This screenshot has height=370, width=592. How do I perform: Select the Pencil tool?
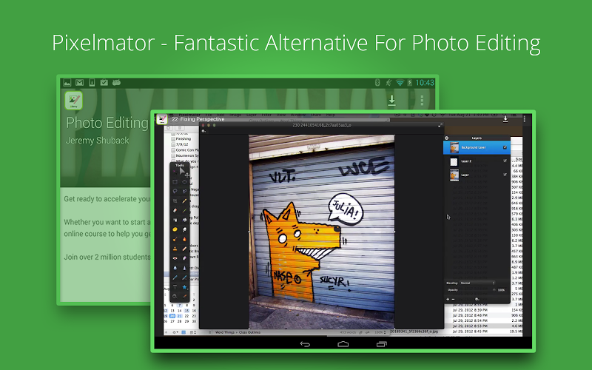(184, 201)
